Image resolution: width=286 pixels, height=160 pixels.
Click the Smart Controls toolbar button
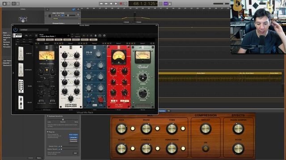[14, 4]
